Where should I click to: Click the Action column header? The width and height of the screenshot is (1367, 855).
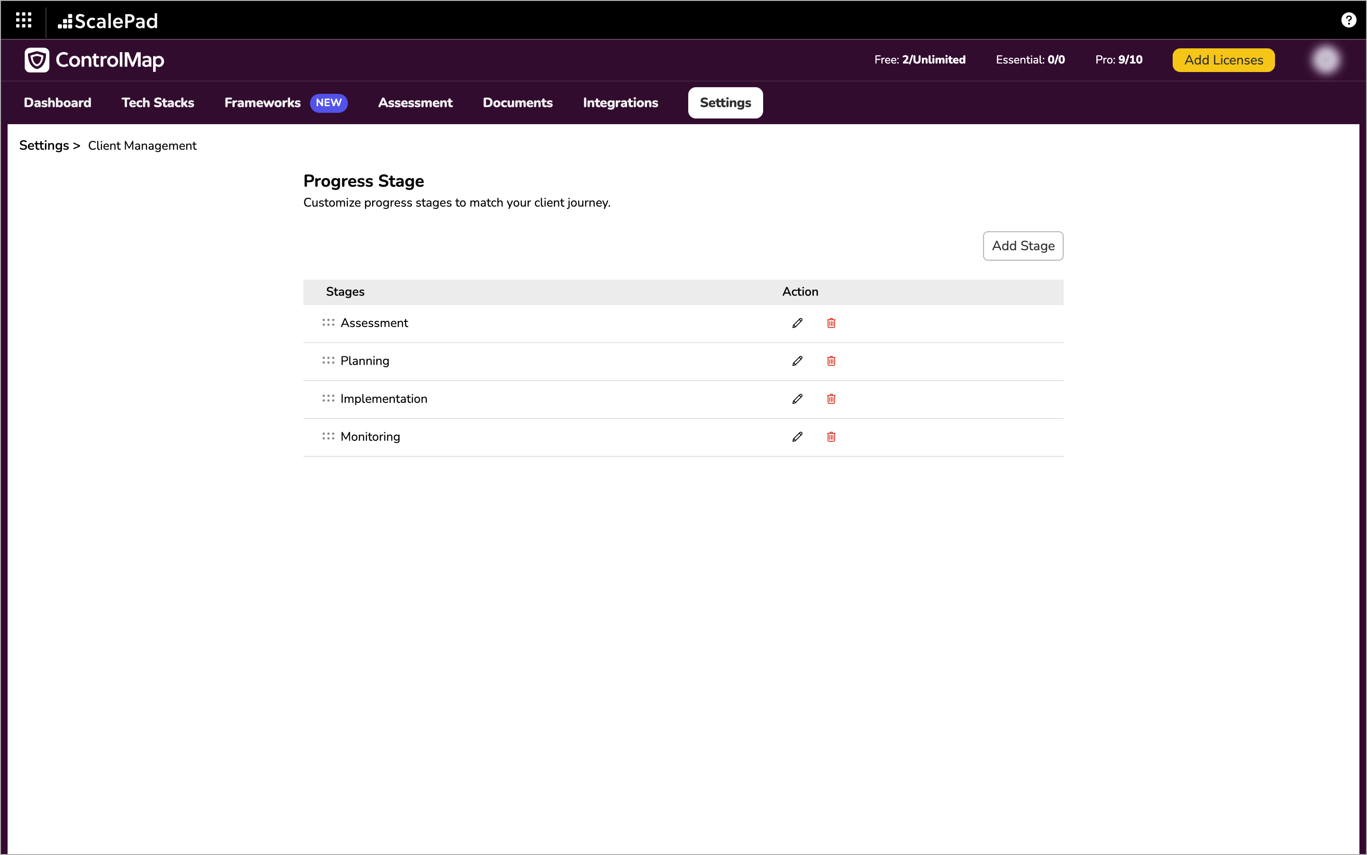click(800, 292)
